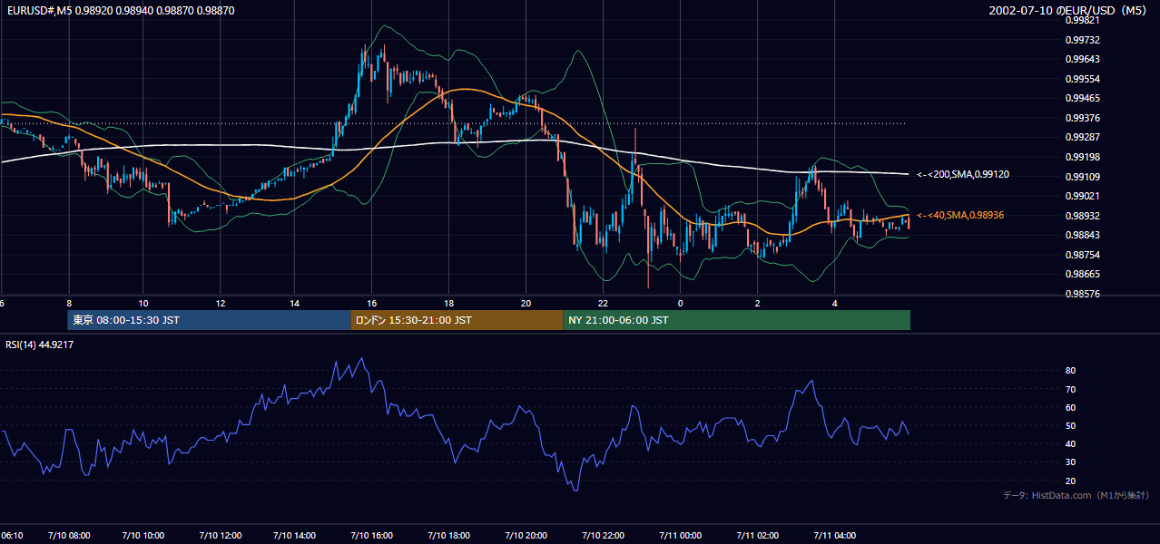Click the 7/11 04:00 time label

835,536
